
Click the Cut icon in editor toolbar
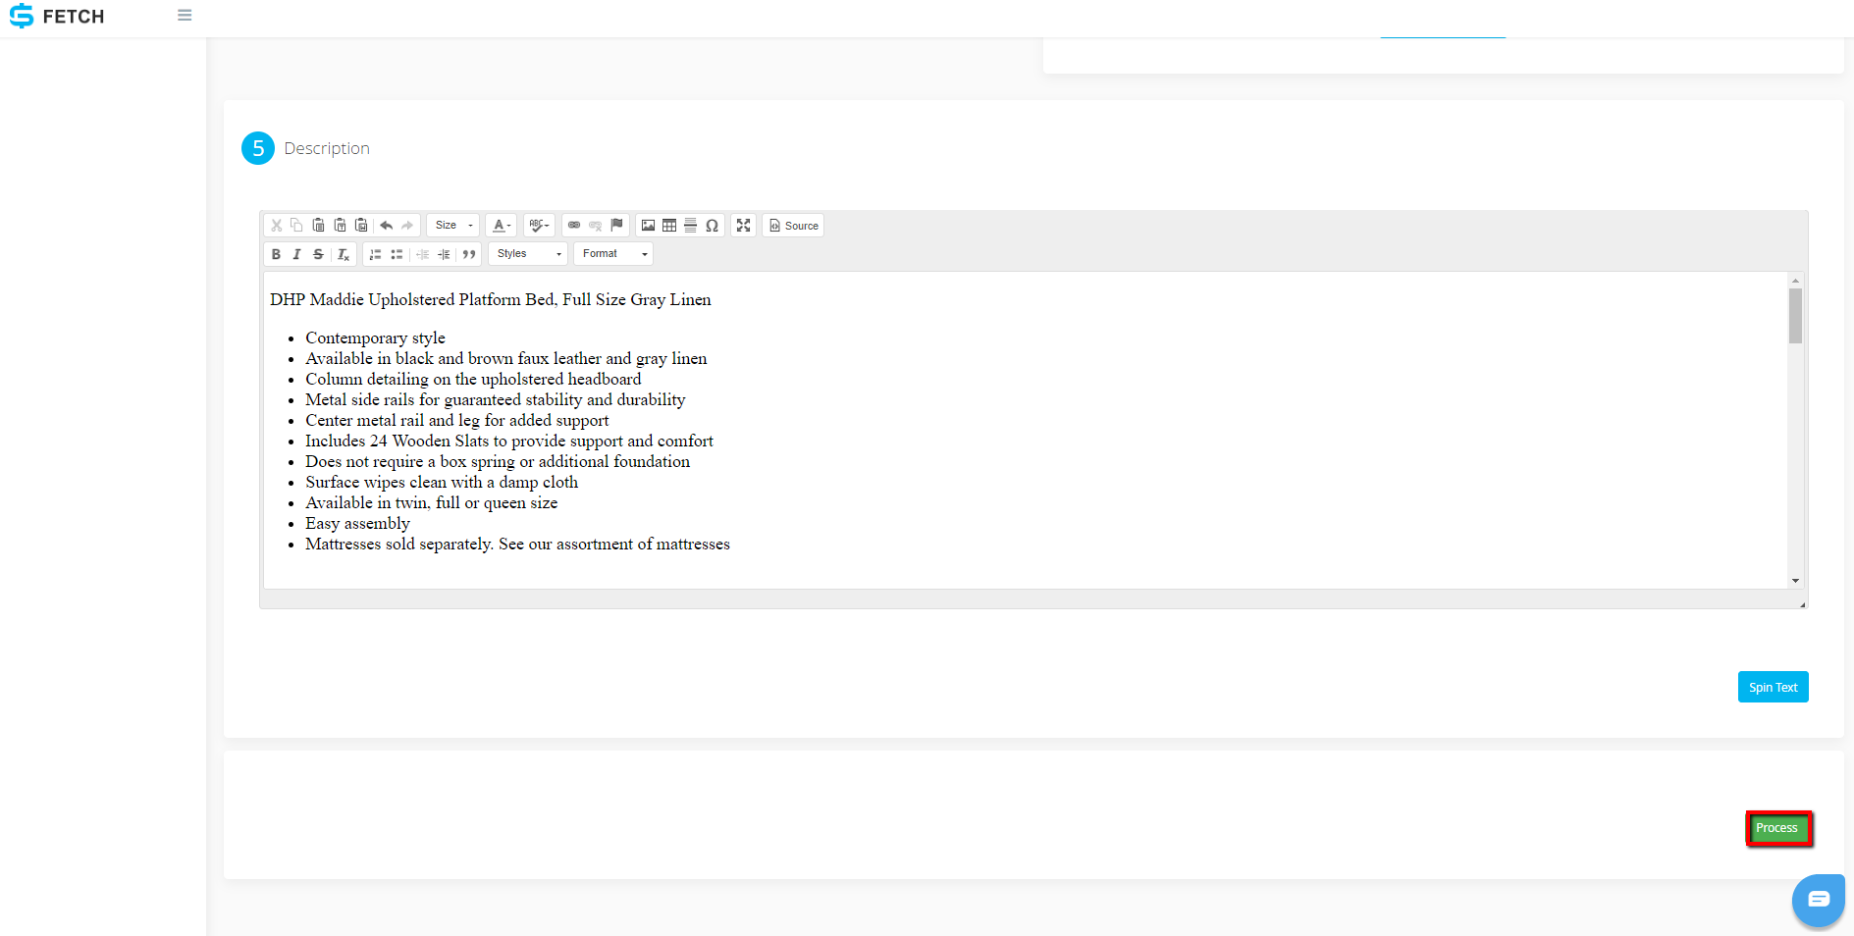pyautogui.click(x=277, y=226)
